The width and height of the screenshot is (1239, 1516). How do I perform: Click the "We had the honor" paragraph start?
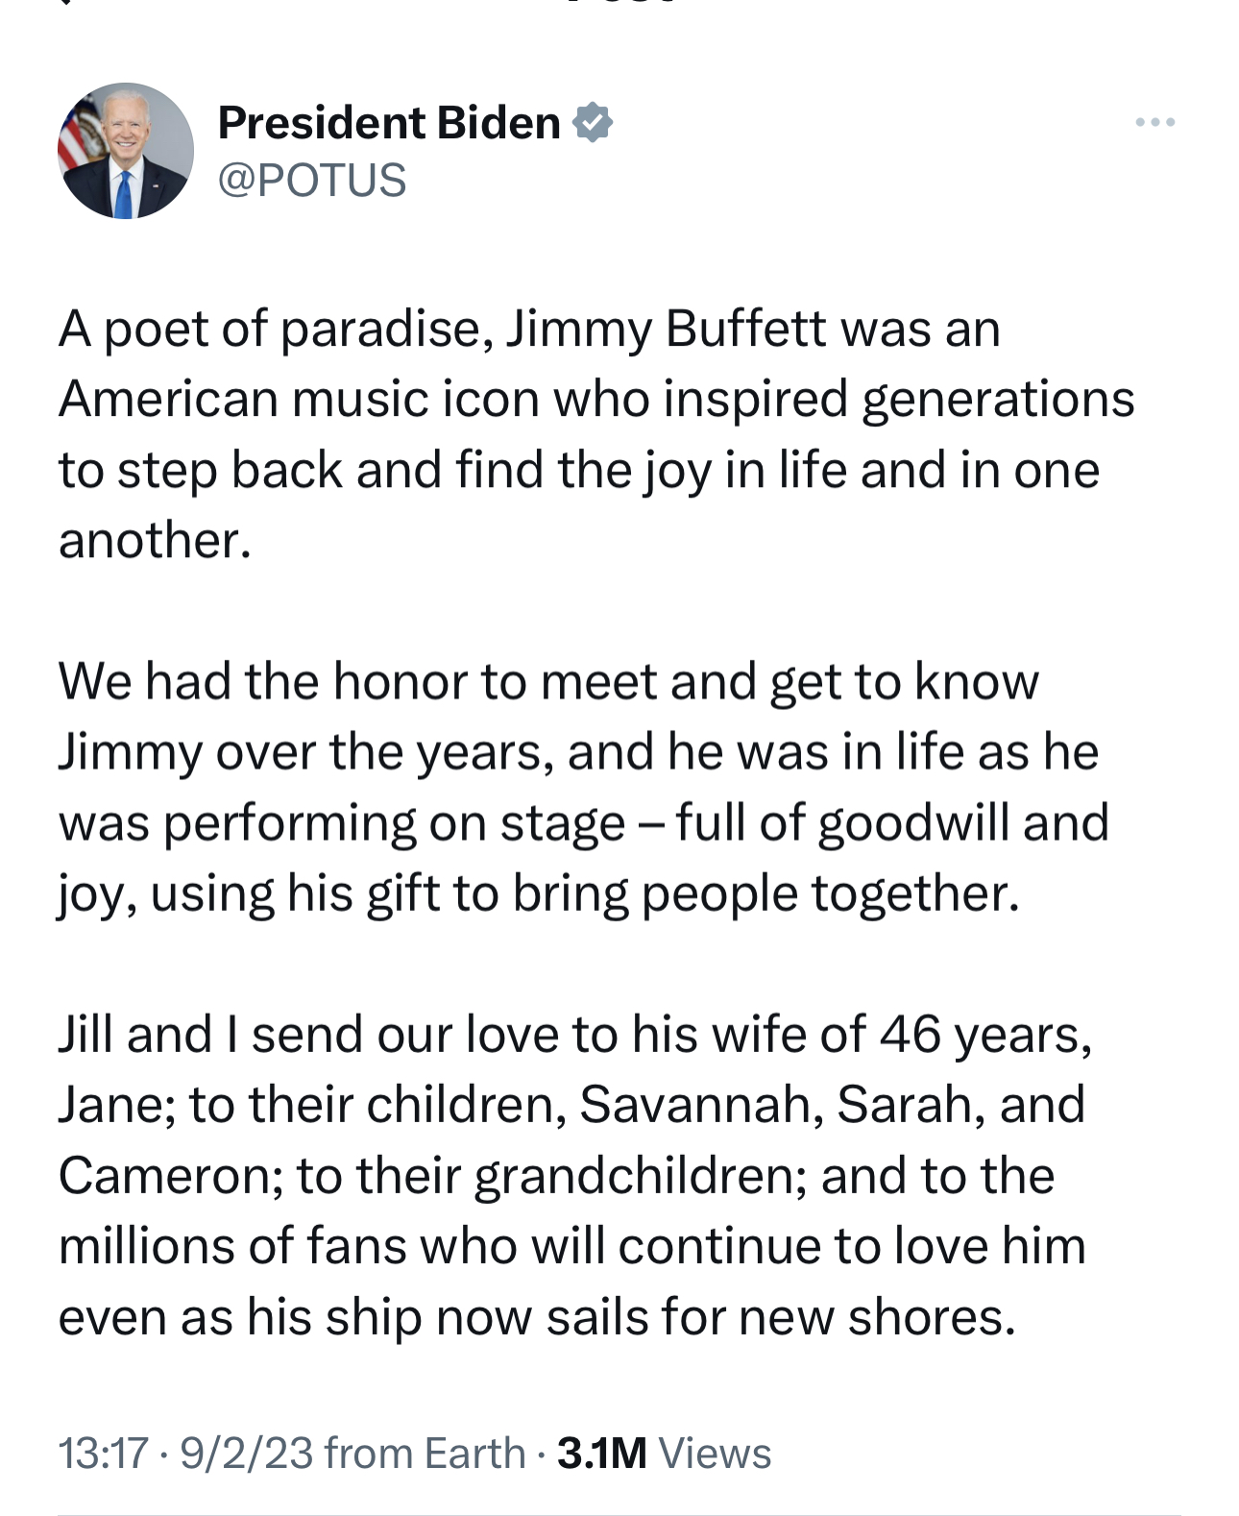[x=192, y=682]
